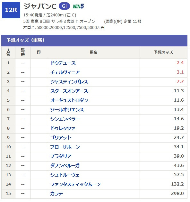Open シンエンペラー horse link

coord(65,119)
